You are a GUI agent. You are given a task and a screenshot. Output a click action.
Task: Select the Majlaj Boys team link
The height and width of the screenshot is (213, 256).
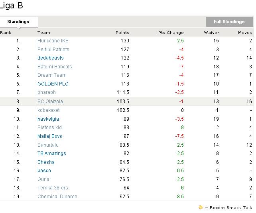[50, 136]
